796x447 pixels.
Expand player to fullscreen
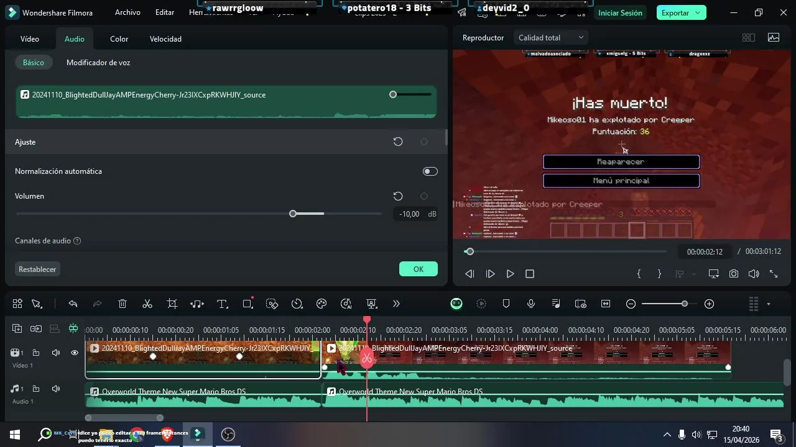(774, 274)
